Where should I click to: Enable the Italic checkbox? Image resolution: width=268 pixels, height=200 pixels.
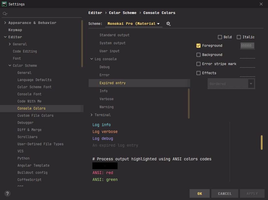click(239, 37)
